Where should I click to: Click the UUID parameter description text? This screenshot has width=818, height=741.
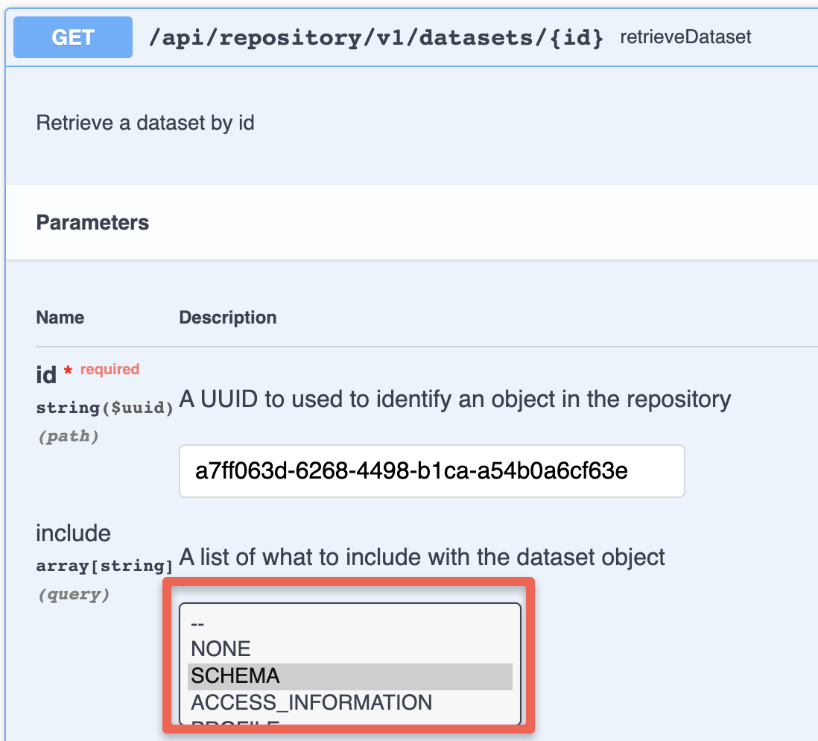[x=455, y=400]
